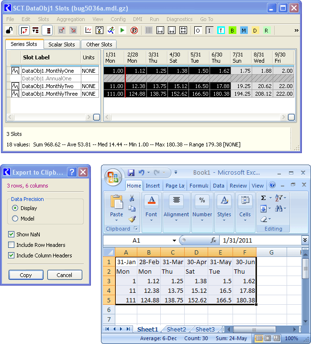The width and height of the screenshot is (311, 344).
Task: Click the Excel Save floppy icon
Action: tap(131, 173)
